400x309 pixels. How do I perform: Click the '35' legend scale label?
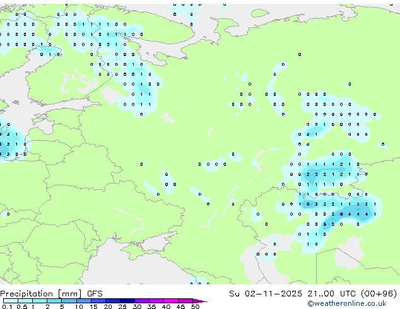point(152,306)
